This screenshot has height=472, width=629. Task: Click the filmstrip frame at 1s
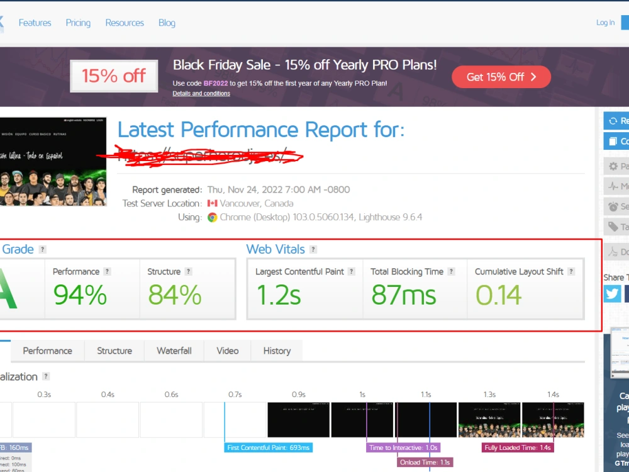[x=362, y=420]
